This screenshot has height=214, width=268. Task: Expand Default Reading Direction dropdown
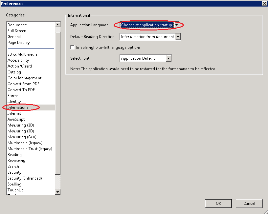point(178,37)
